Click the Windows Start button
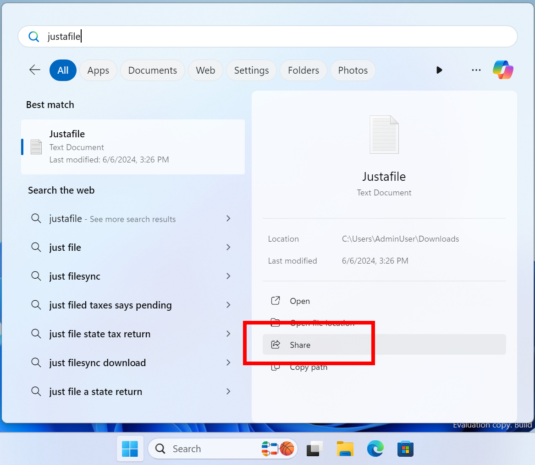 [130, 449]
